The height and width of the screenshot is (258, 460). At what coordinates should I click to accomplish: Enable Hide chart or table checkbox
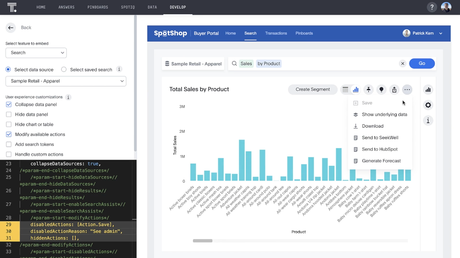(9, 125)
